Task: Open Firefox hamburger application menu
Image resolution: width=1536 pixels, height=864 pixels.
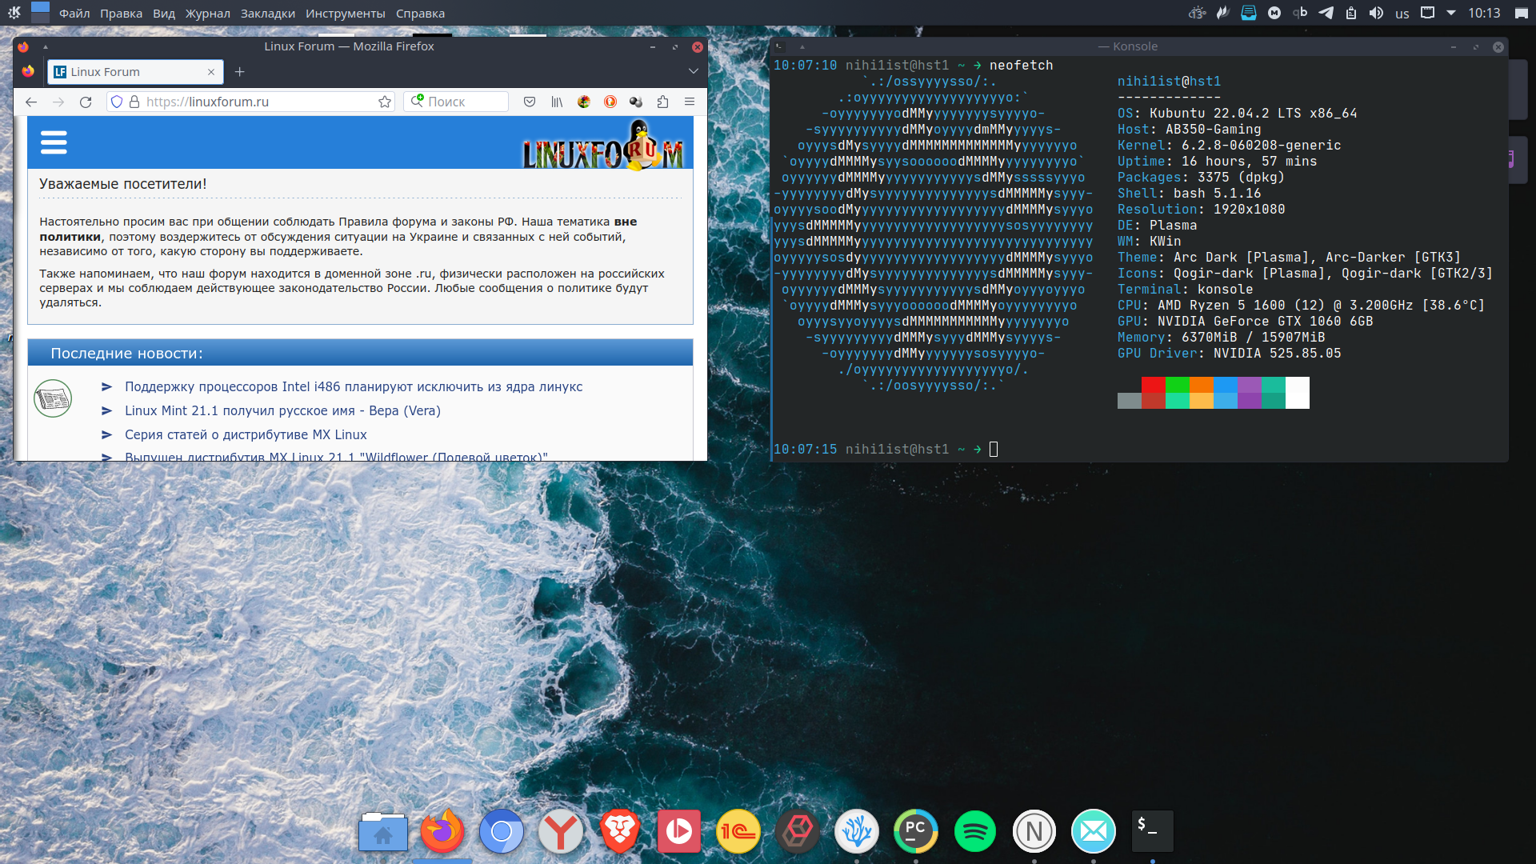Action: 689,102
